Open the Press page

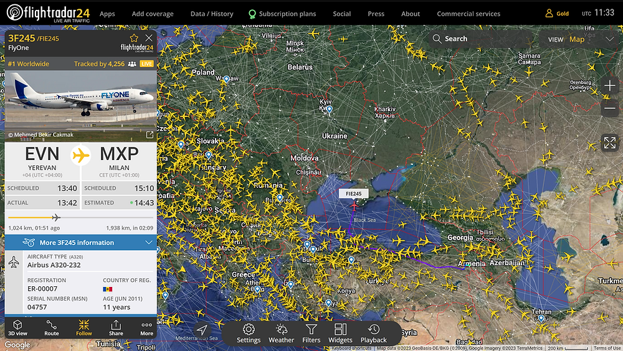click(376, 14)
